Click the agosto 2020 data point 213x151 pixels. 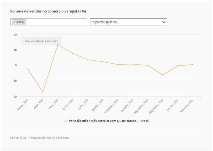pos(103,62)
